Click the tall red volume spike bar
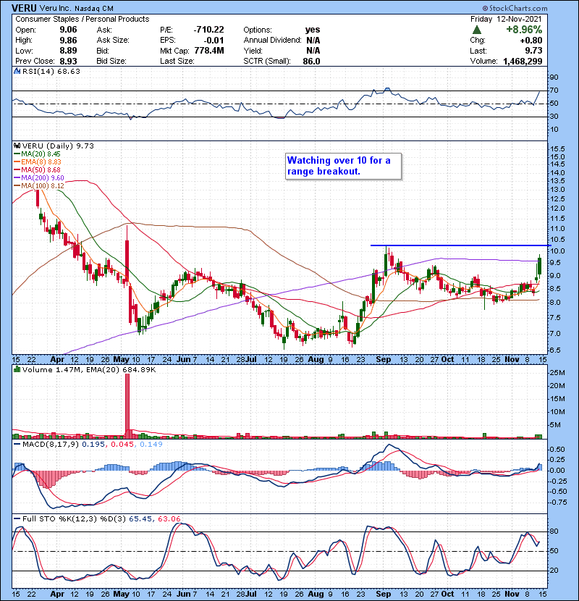 click(x=127, y=405)
